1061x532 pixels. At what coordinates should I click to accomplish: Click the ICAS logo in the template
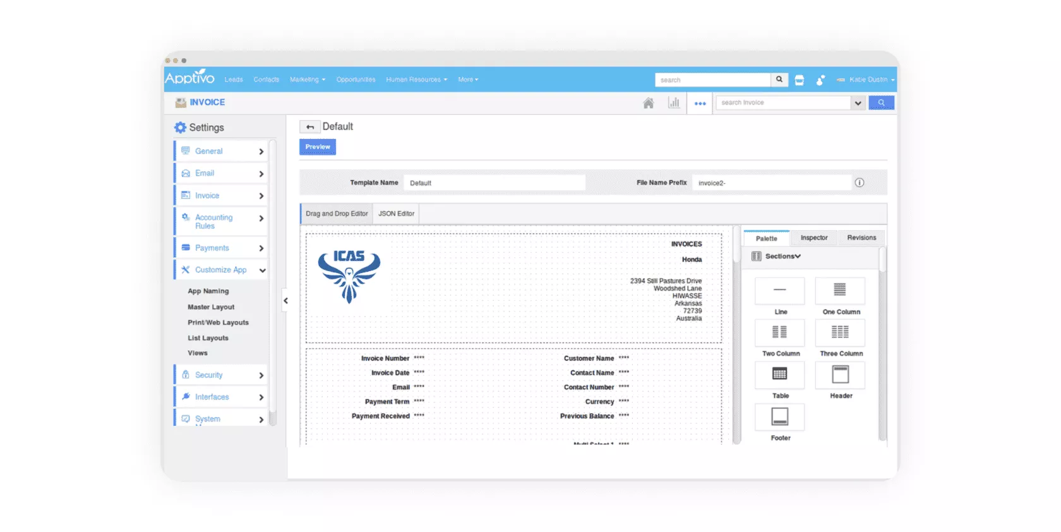tap(349, 276)
